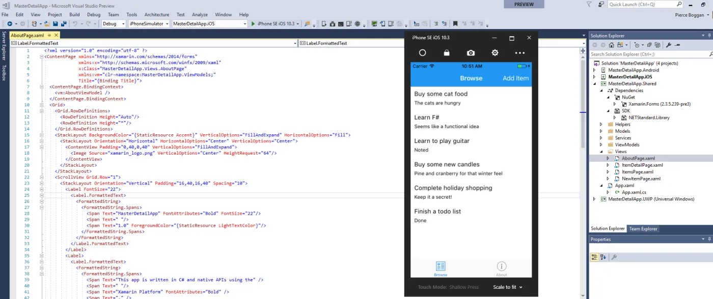The width and height of the screenshot is (713, 299).
Task: Click the About tab icon in simulator
Action: click(x=502, y=266)
